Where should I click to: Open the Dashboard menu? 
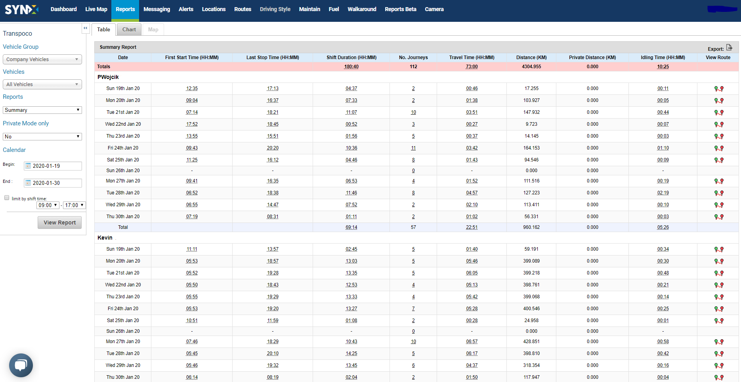point(63,9)
